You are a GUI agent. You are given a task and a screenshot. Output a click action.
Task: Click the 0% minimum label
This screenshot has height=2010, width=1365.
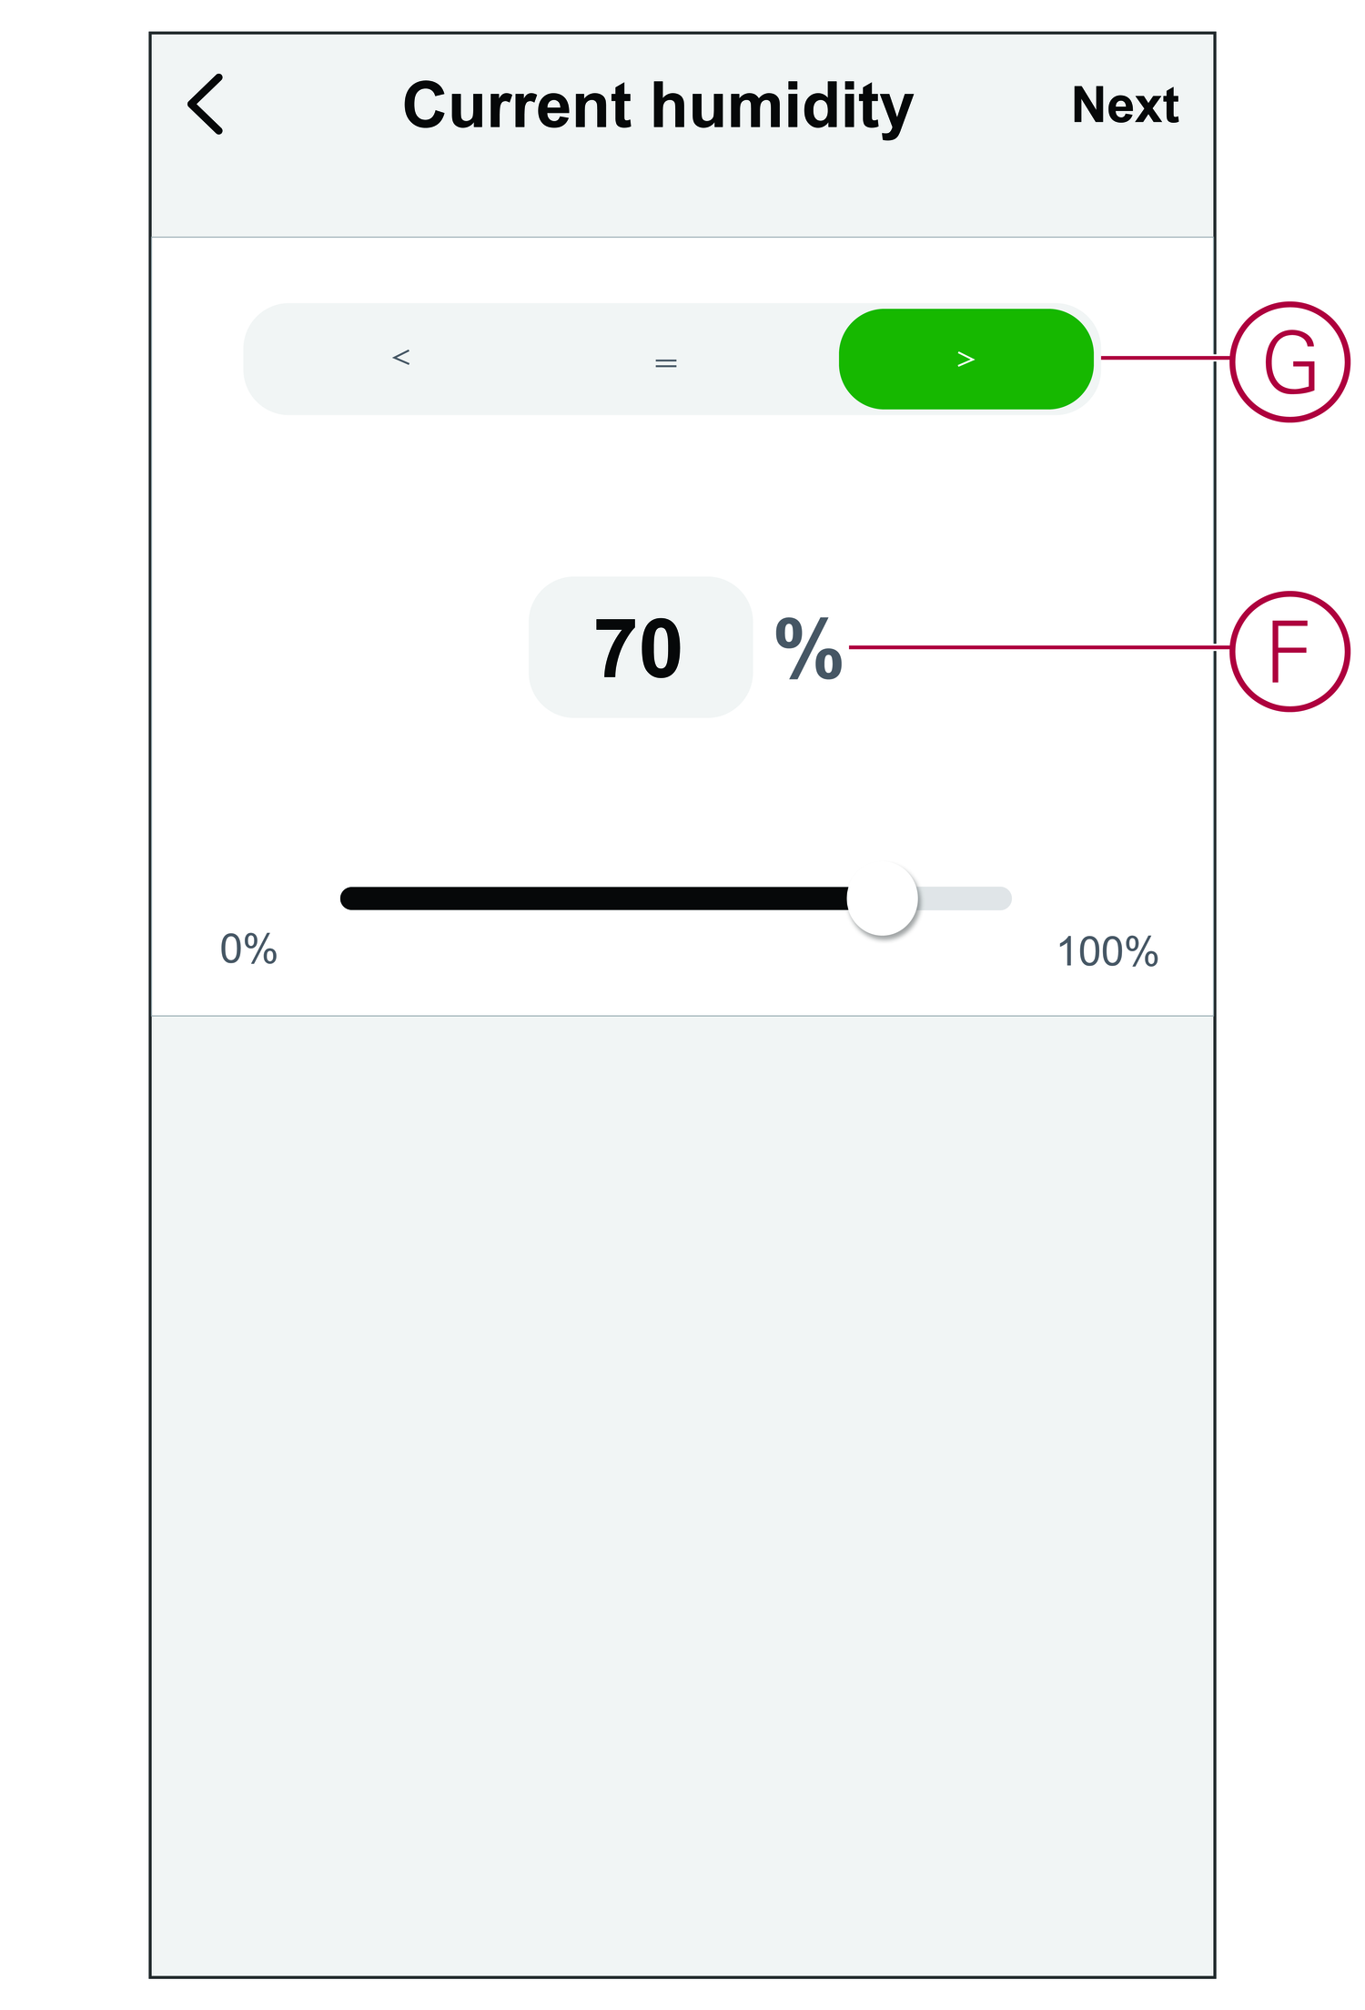tap(248, 949)
